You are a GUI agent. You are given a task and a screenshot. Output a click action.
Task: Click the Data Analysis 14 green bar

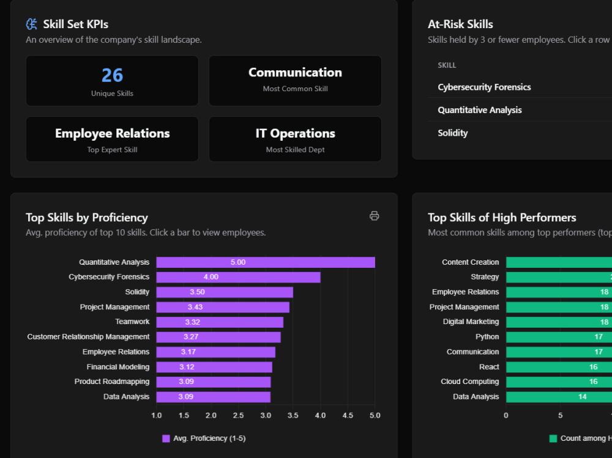(x=559, y=397)
